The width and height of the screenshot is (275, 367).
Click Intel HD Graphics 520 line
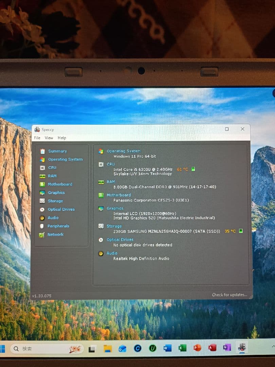point(164,218)
